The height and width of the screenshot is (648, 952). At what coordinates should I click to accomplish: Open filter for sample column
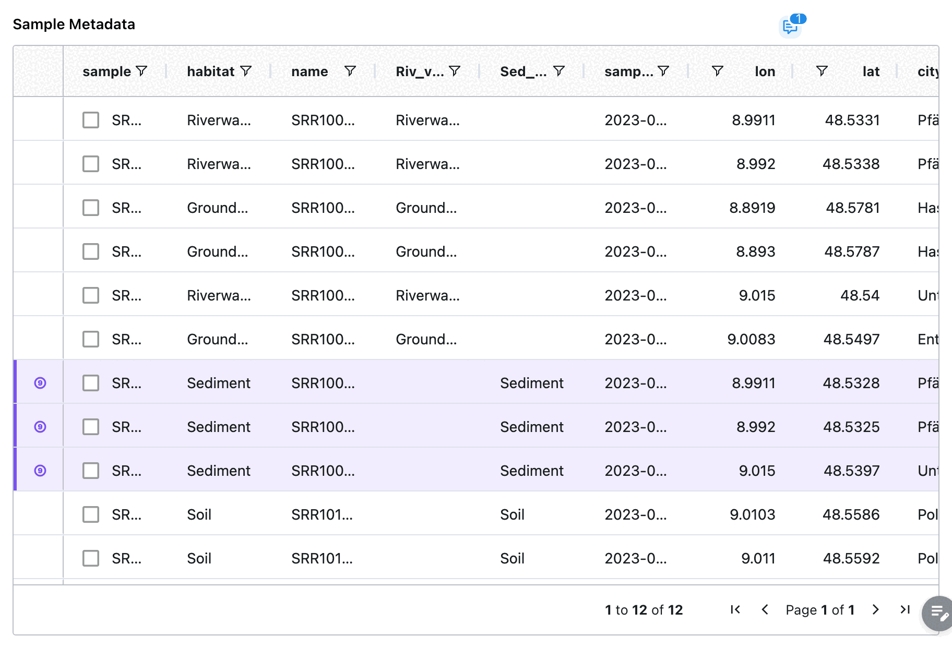141,71
